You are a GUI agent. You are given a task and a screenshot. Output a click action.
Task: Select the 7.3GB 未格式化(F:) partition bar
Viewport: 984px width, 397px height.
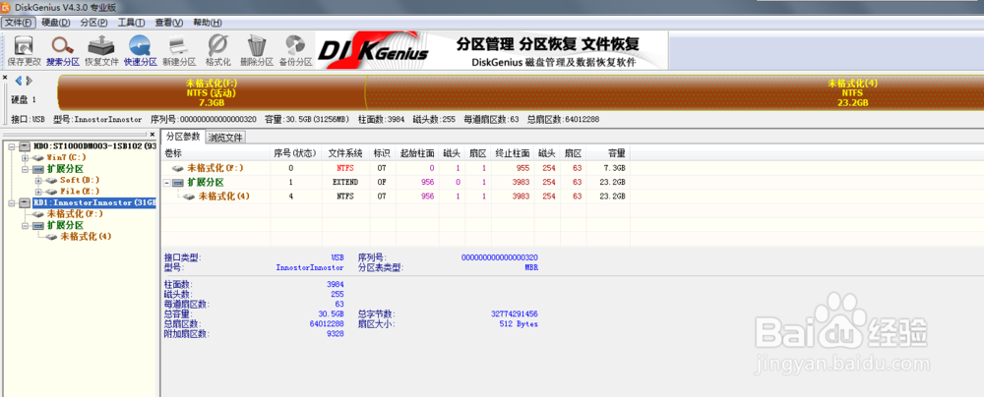pos(212,92)
